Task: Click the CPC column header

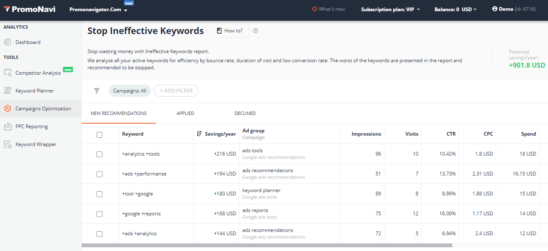Action: [488, 134]
